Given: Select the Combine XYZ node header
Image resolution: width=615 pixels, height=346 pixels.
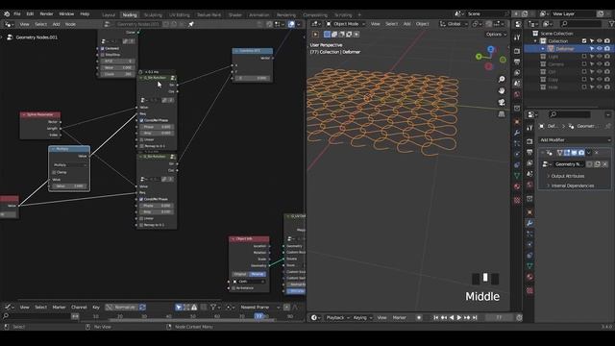Looking at the screenshot, I should click(252, 51).
